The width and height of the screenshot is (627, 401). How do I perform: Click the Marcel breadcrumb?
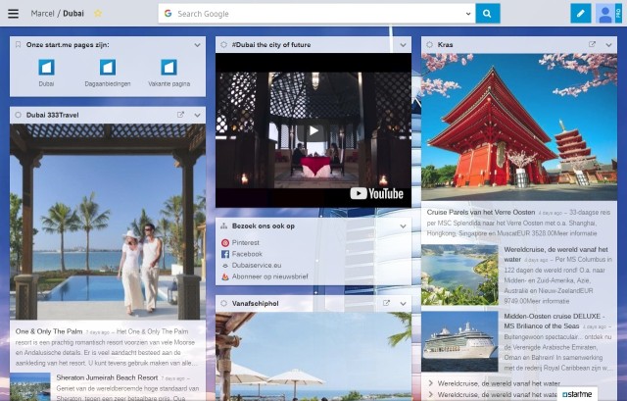[42, 13]
